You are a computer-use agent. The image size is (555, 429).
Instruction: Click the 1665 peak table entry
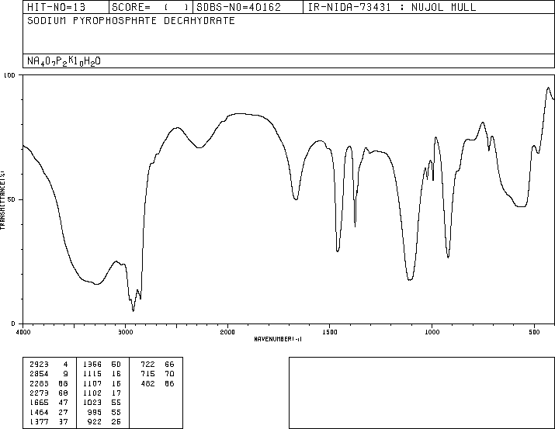coord(49,403)
